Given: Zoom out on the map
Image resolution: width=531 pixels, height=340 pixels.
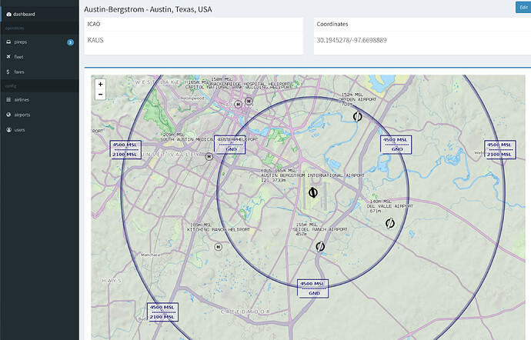Looking at the screenshot, I should pos(100,94).
